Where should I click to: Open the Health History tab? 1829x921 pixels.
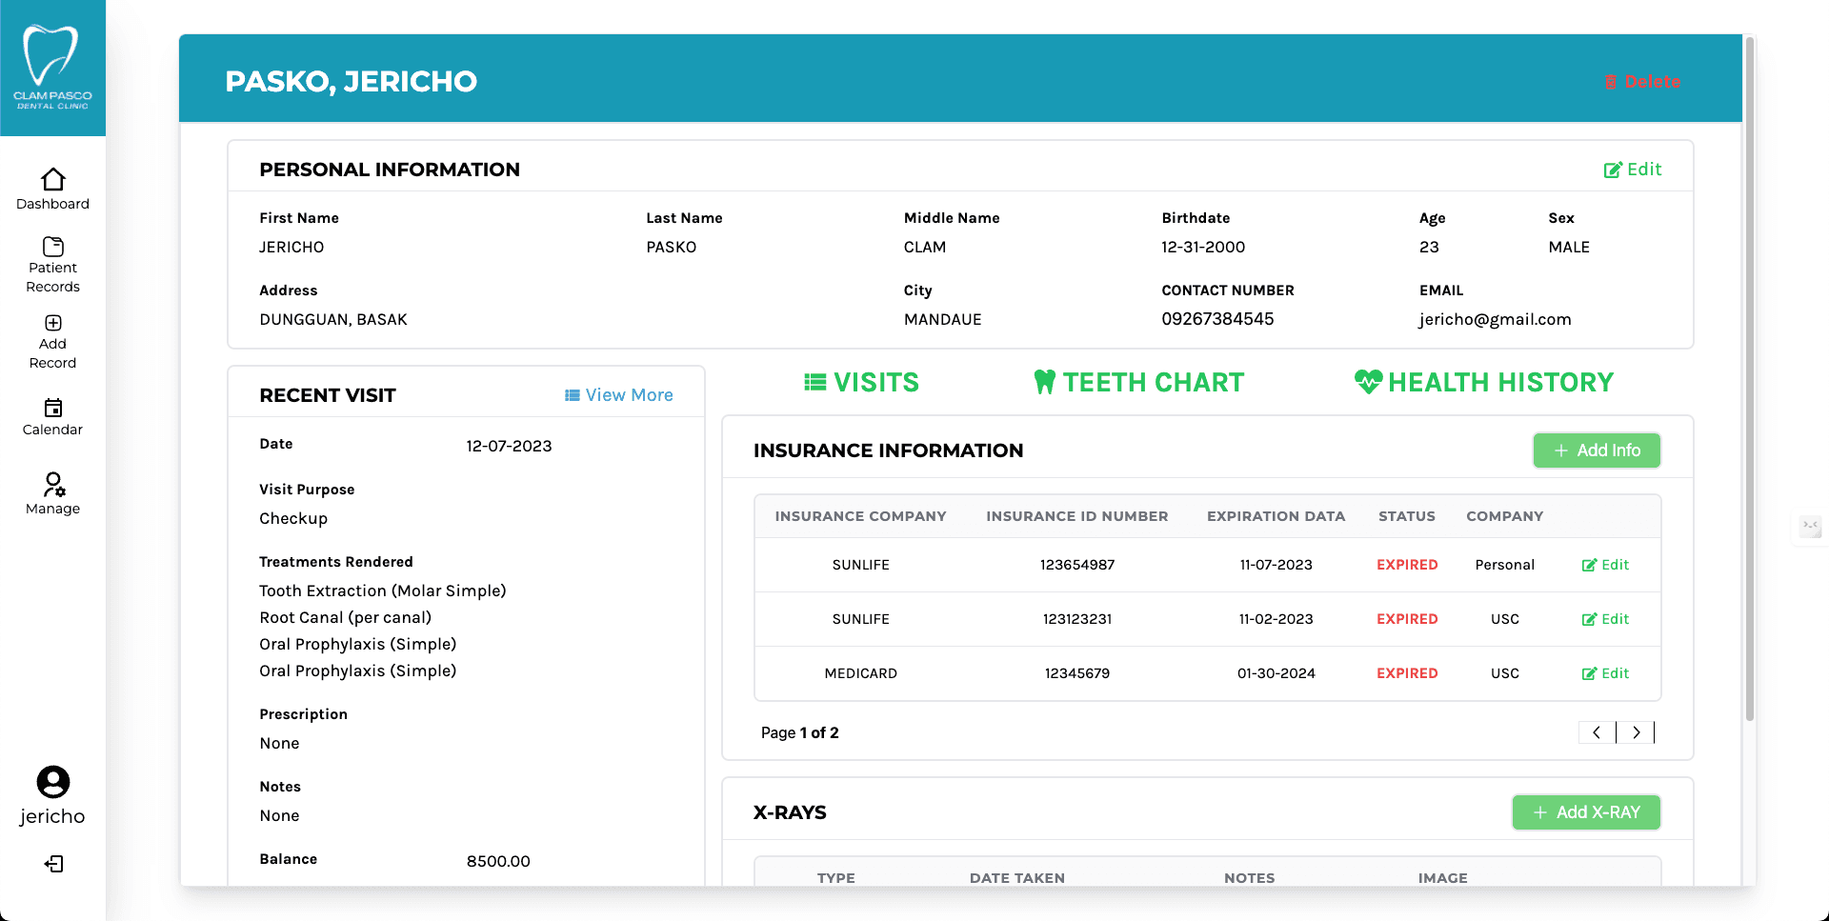pos(1484,382)
